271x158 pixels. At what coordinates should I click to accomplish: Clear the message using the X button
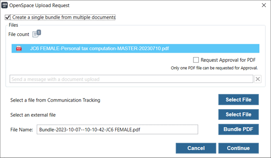pyautogui.click(x=258, y=79)
